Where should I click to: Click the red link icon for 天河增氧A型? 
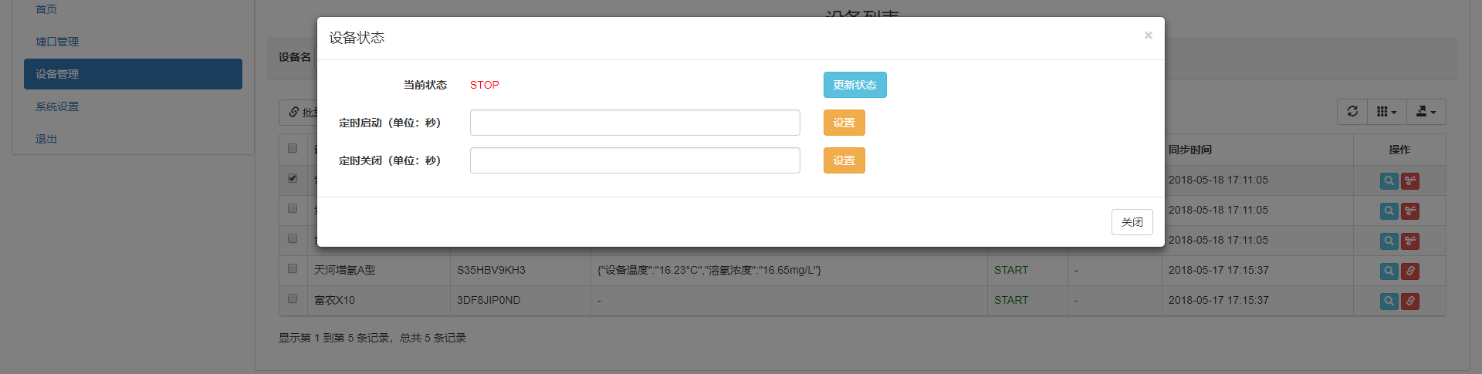[1410, 271]
